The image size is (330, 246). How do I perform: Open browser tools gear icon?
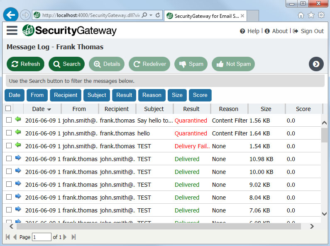coord(321,15)
